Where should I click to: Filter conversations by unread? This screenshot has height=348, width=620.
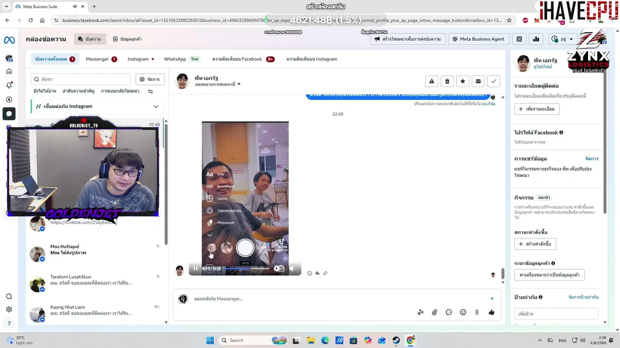45,91
